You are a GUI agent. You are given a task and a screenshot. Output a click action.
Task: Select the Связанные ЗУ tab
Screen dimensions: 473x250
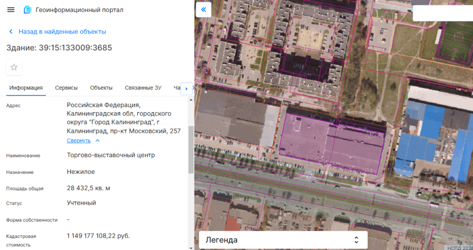coord(143,88)
